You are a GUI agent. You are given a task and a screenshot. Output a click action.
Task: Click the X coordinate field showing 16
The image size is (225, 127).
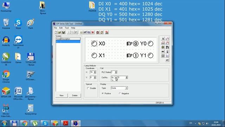point(92,72)
